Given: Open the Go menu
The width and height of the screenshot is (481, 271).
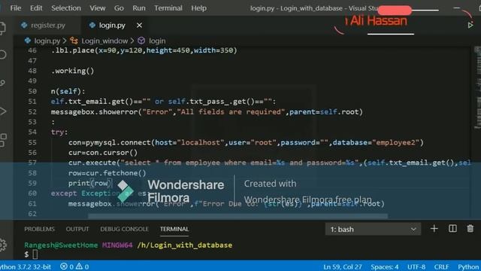Looking at the screenshot, I should pos(119,8).
